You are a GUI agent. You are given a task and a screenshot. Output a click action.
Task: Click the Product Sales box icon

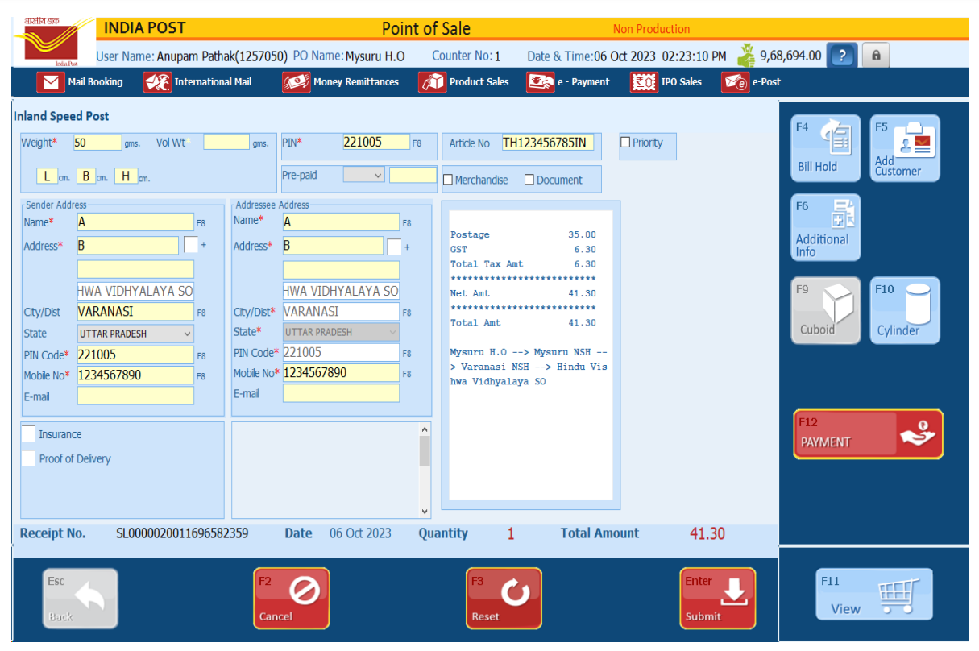pos(432,82)
